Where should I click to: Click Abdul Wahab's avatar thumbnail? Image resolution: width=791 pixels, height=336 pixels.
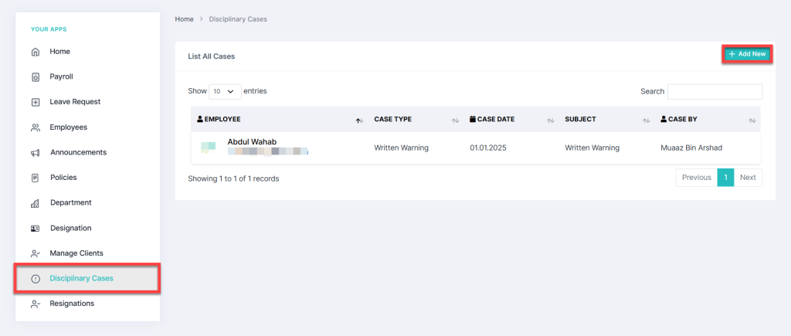pos(209,148)
